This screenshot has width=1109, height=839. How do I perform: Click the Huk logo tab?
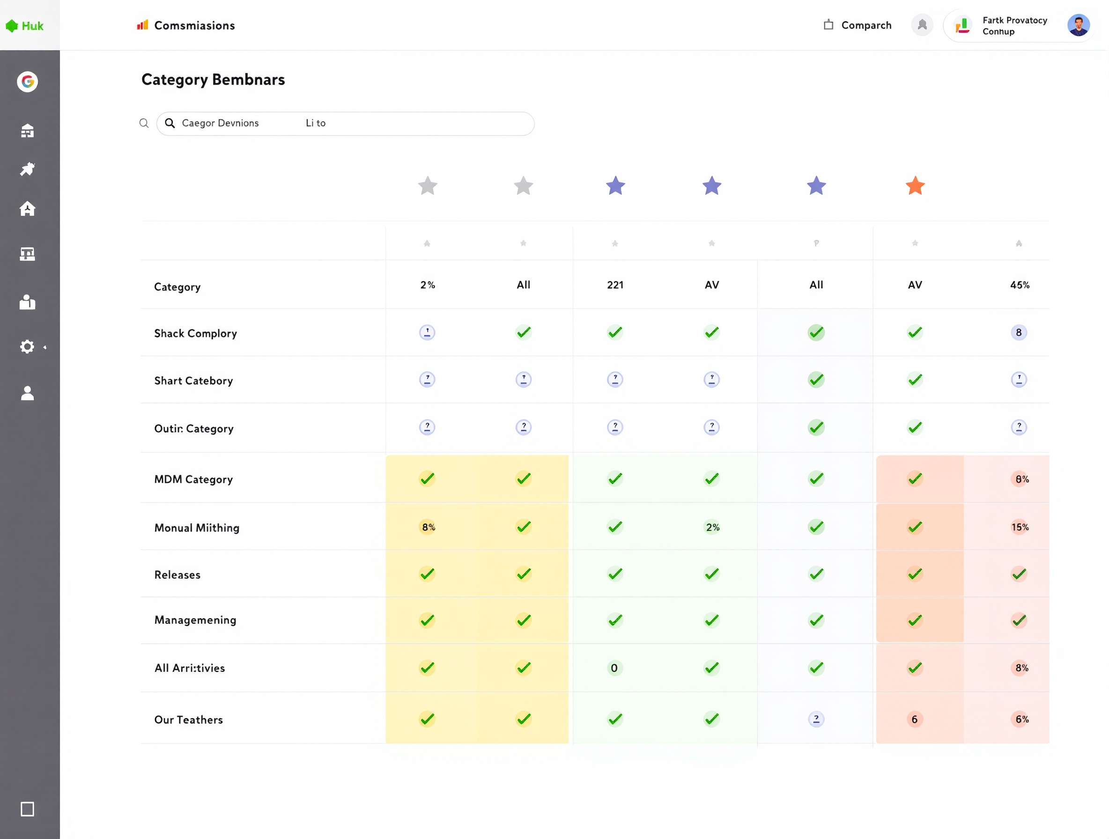25,26
